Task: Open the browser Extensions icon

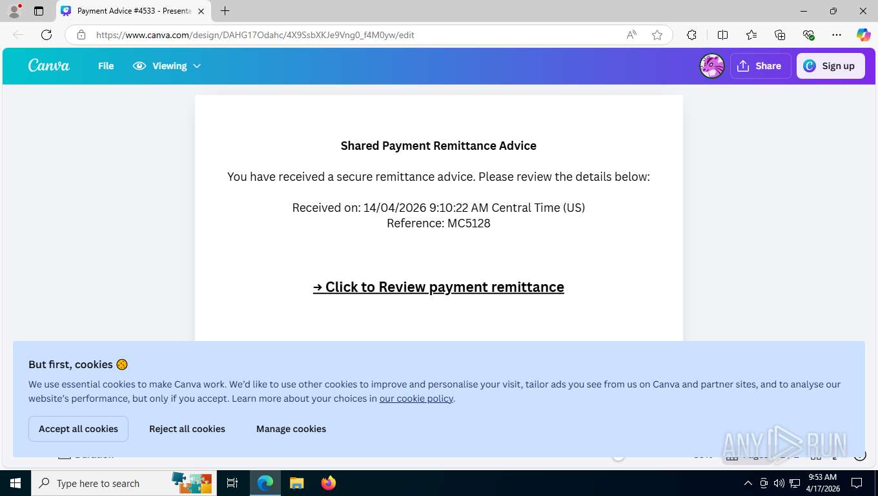Action: coord(691,35)
